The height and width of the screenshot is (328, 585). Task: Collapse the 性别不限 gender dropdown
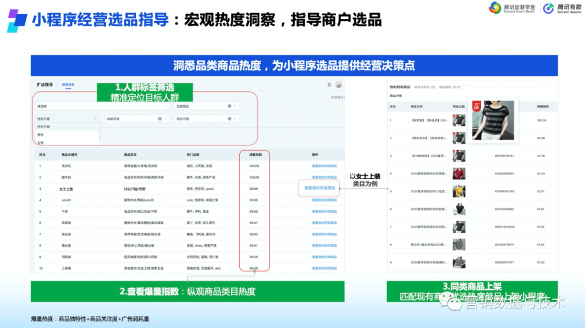coord(95,119)
